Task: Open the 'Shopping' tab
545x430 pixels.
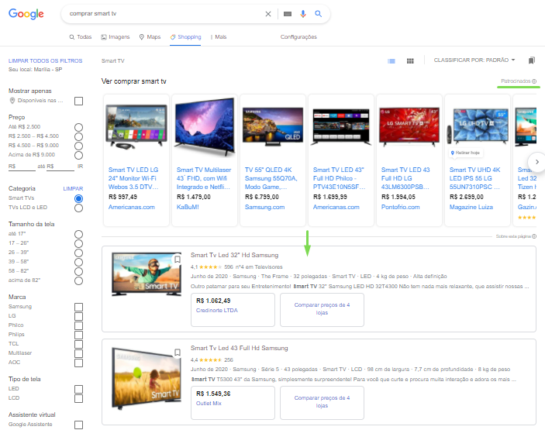Action: [185, 37]
